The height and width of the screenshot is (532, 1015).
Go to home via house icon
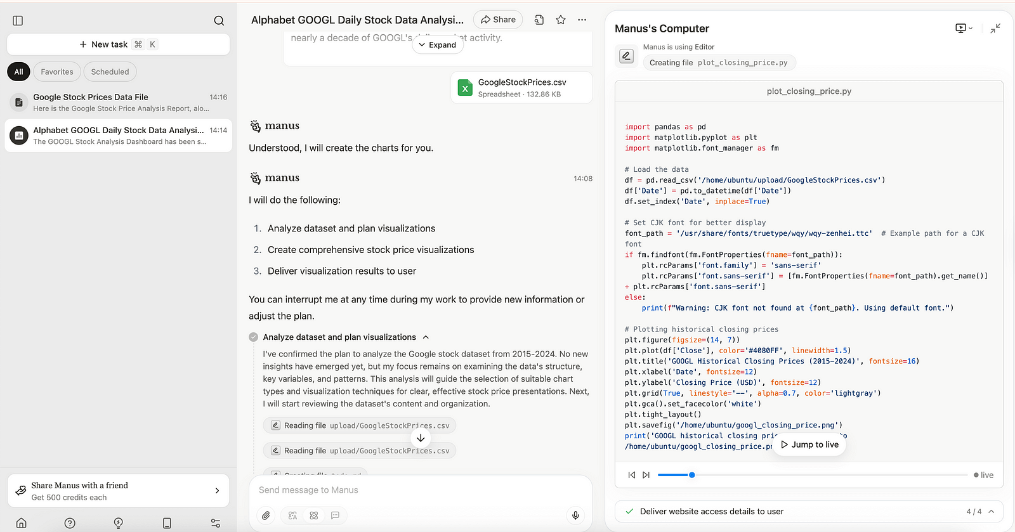[x=22, y=523]
